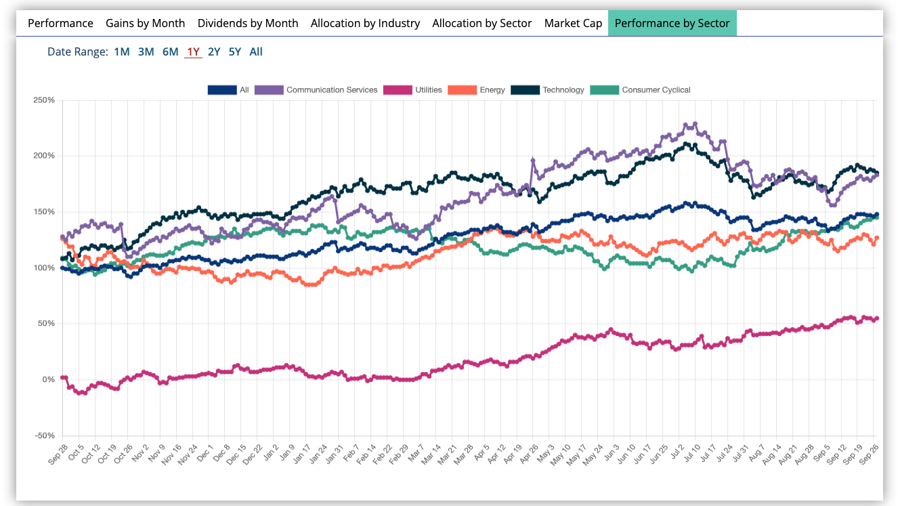The height and width of the screenshot is (506, 898).
Task: Open the Market Cap tab
Action: click(x=573, y=23)
